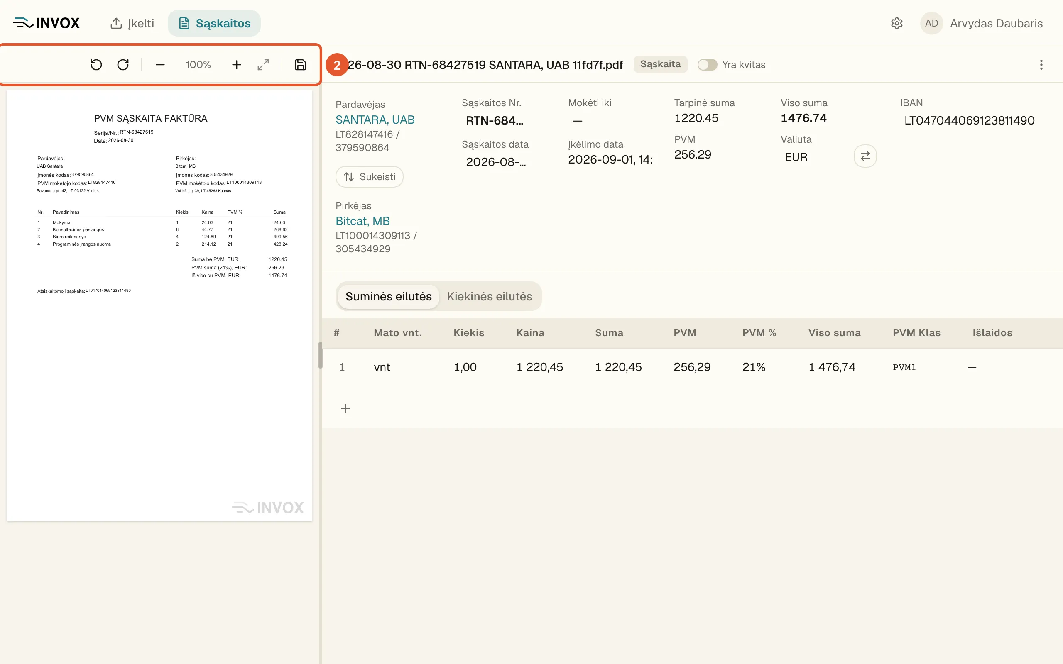Click the Išlaidos column header
The height and width of the screenshot is (664, 1063).
coord(992,333)
